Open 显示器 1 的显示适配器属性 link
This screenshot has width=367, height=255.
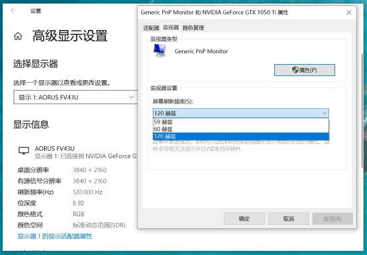pos(55,236)
